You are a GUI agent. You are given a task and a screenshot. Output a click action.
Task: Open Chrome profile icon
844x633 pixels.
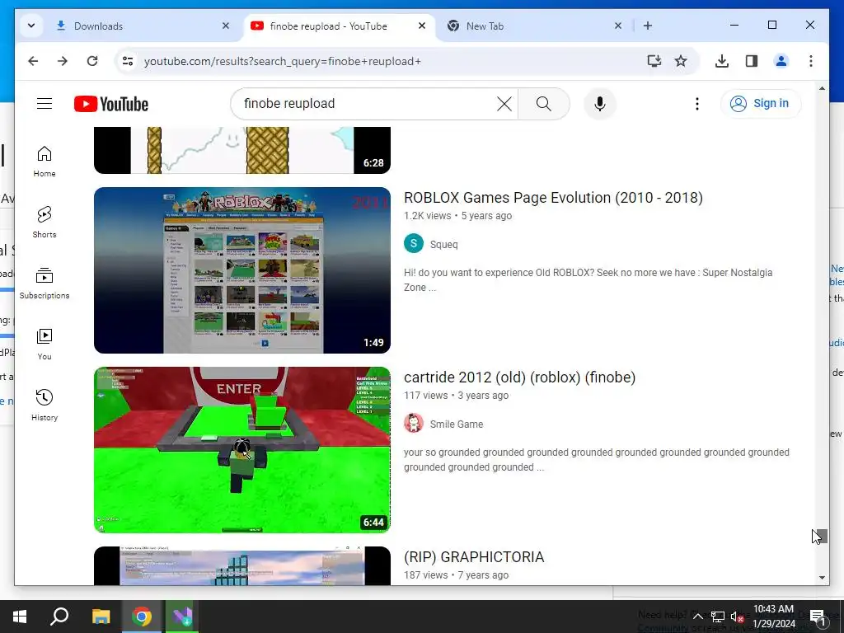coord(781,61)
